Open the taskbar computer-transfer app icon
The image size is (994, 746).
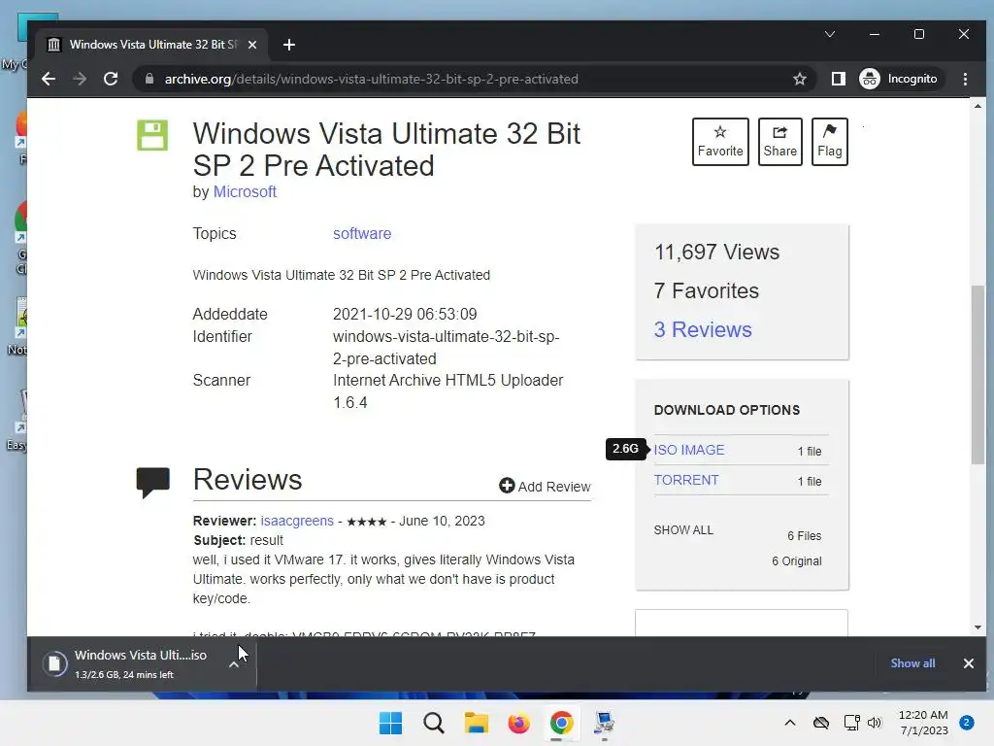(604, 723)
